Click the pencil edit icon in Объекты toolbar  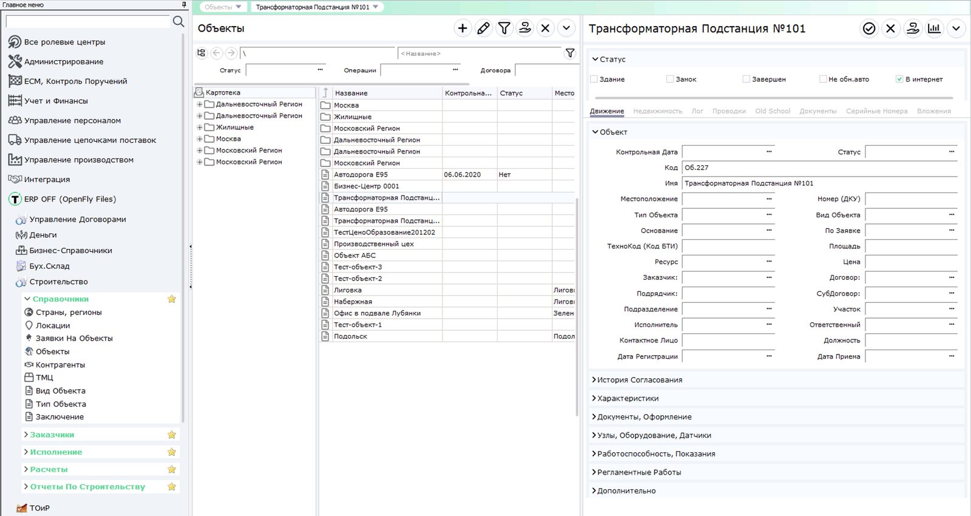pos(483,29)
